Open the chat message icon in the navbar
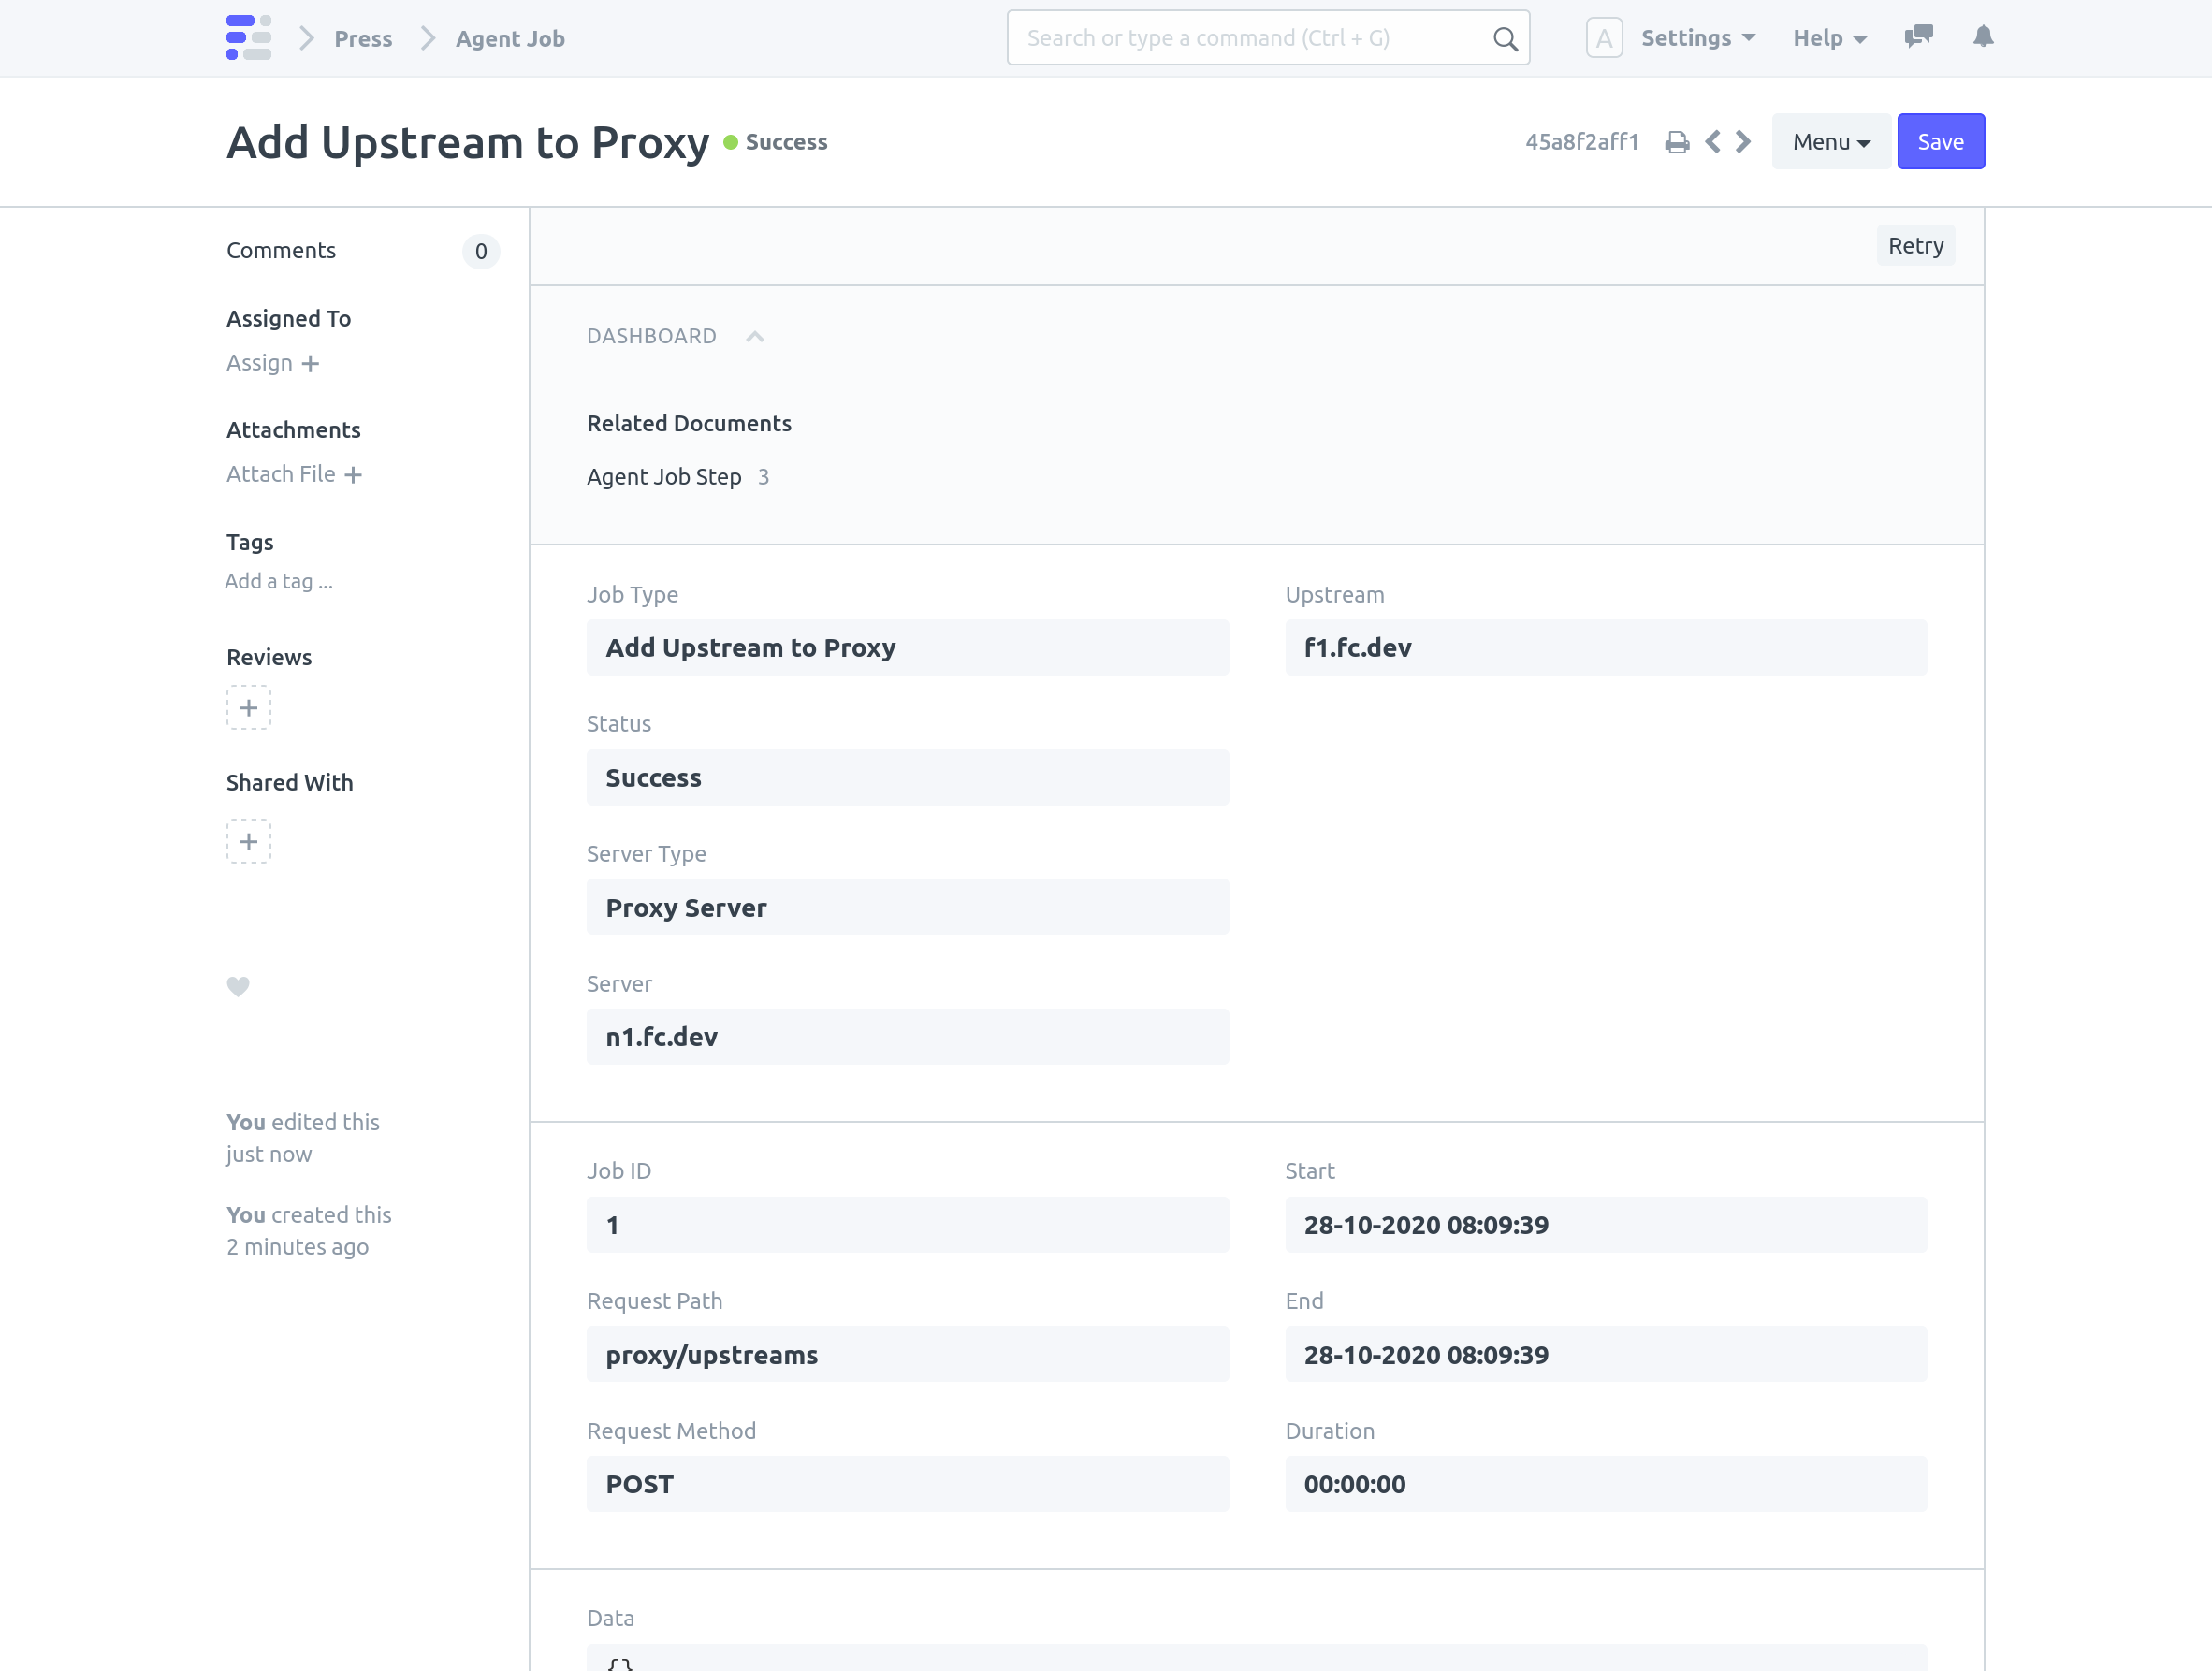The image size is (2212, 1671). point(1918,37)
